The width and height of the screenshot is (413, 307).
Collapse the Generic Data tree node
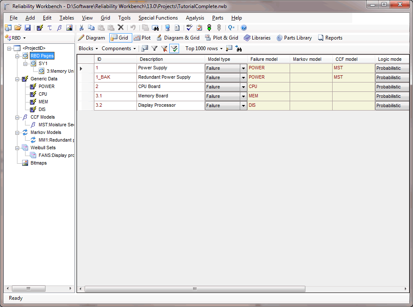(x=17, y=79)
